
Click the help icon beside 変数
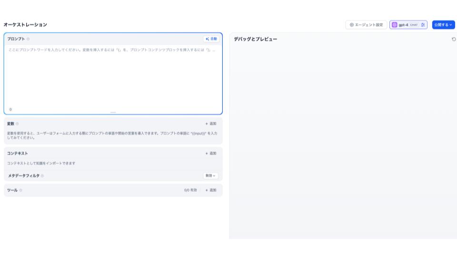(x=18, y=124)
